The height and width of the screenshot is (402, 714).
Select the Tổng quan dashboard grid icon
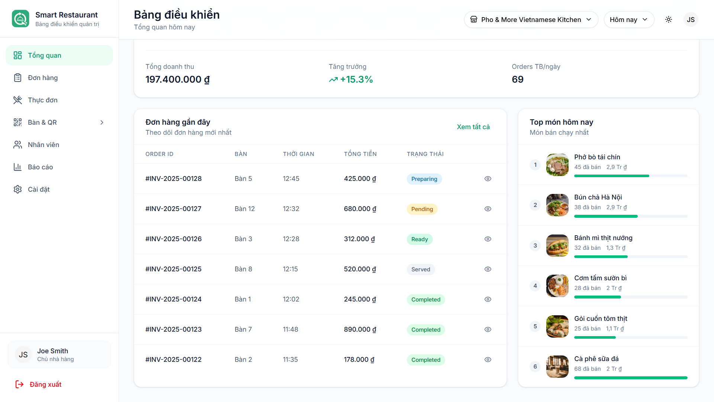(17, 55)
